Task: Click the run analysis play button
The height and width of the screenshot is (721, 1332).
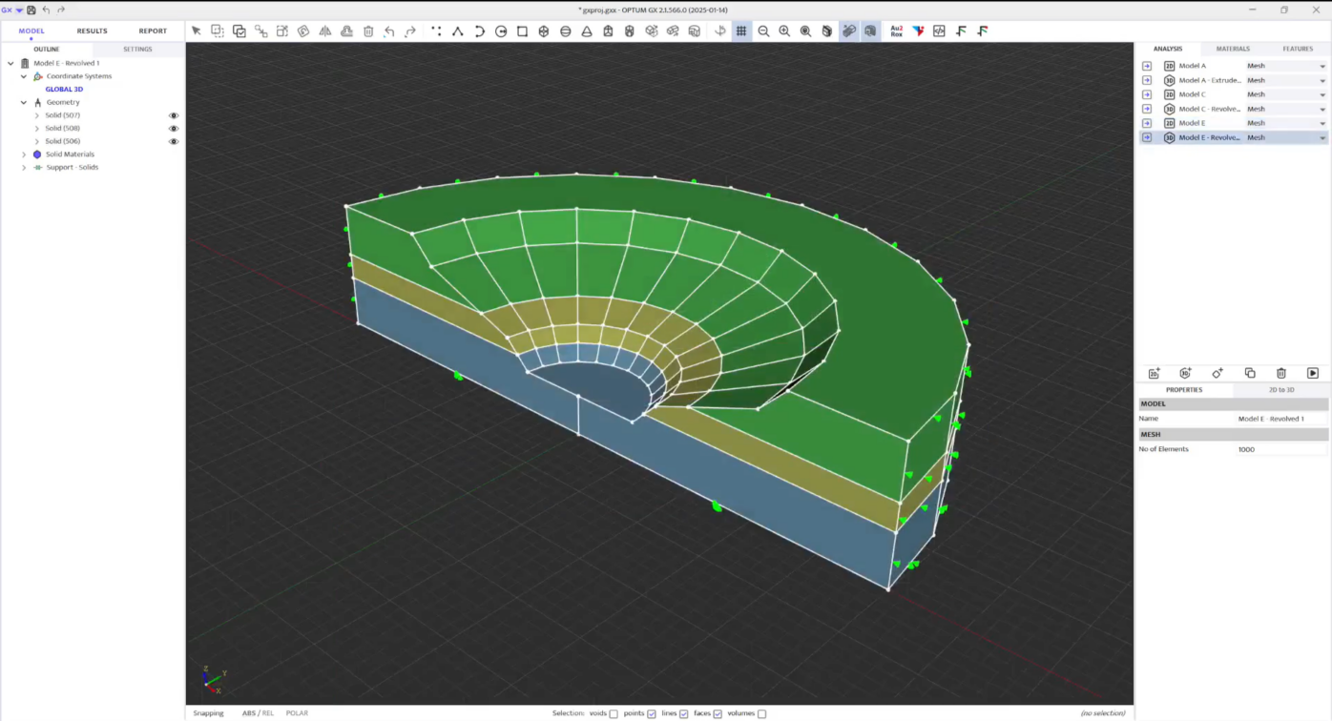Action: (x=1313, y=372)
